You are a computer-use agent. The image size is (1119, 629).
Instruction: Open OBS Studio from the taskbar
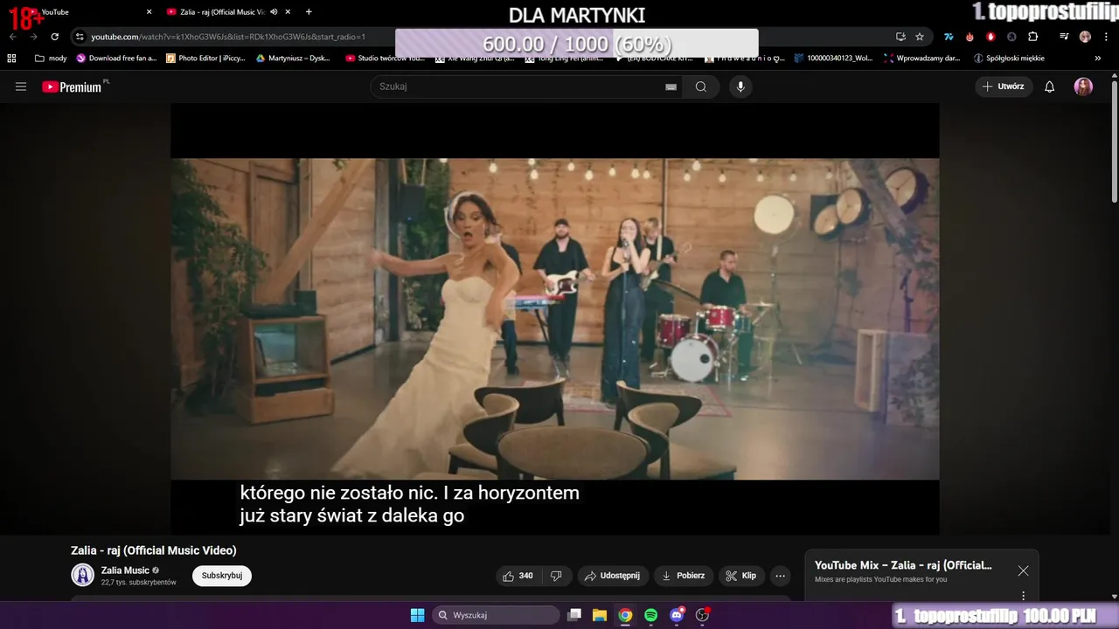pos(702,615)
